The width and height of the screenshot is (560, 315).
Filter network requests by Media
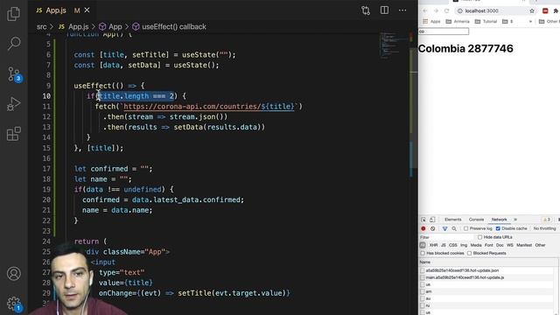click(x=476, y=245)
